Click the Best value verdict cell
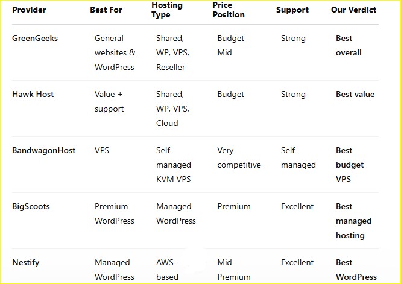 355,94
